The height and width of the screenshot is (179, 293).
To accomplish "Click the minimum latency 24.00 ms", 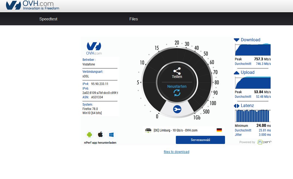I will tap(264, 125).
